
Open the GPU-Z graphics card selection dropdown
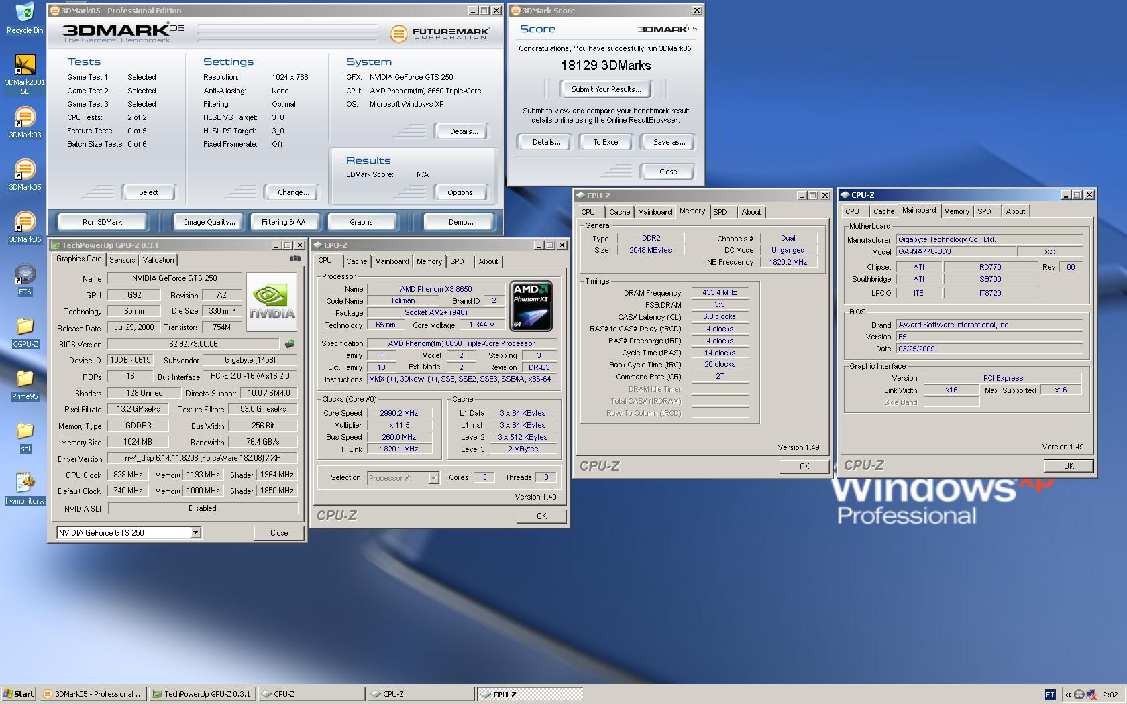195,532
